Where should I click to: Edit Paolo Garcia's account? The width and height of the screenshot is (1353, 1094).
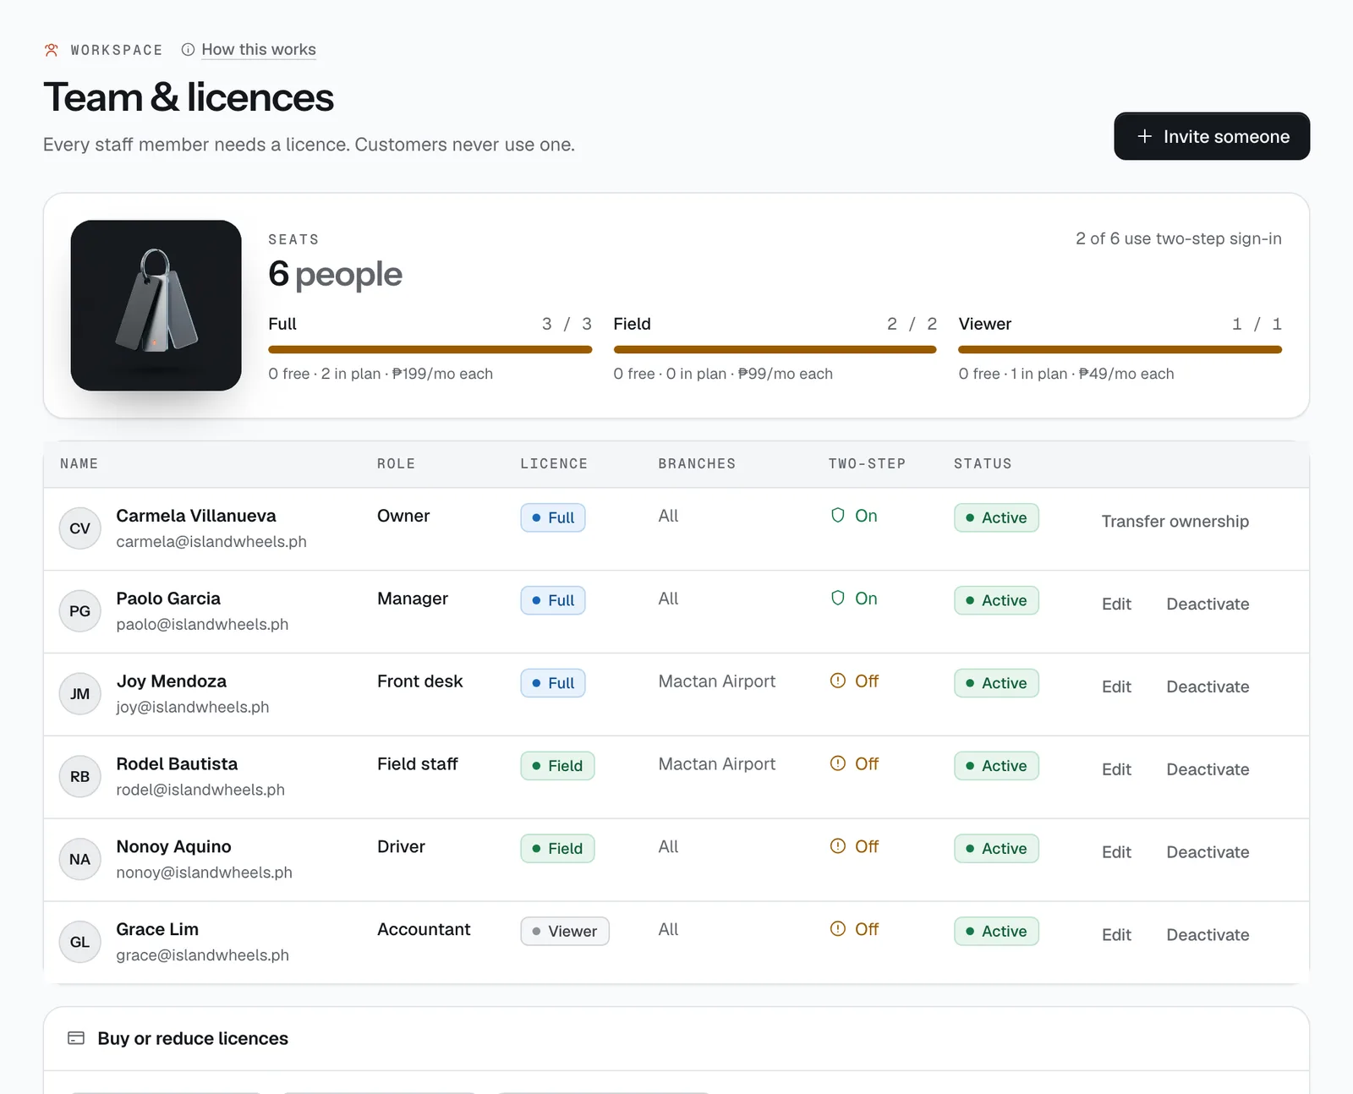tap(1116, 604)
